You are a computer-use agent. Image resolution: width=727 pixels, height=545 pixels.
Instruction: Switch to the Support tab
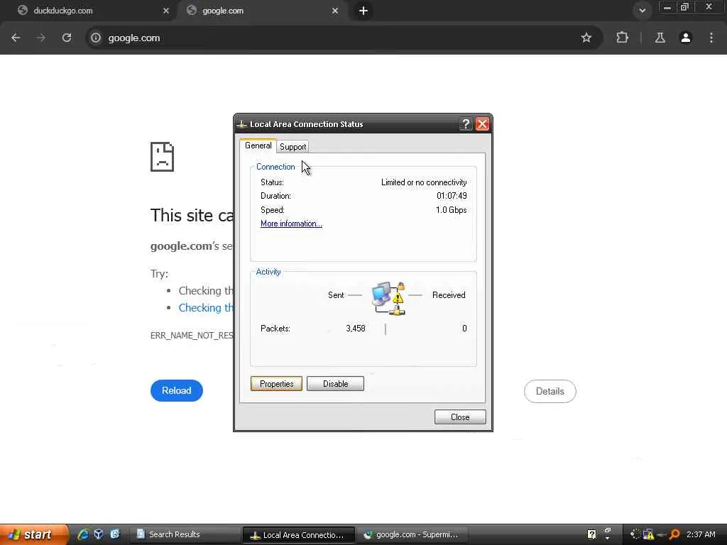pyautogui.click(x=293, y=146)
